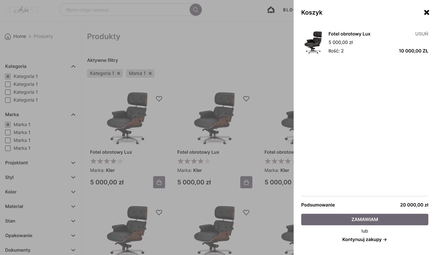Select the home icon in the top navbar
This screenshot has width=435, height=255.
[271, 9]
